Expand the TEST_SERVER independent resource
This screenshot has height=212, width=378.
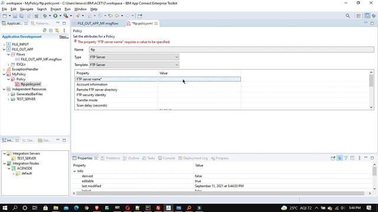(x=8, y=99)
